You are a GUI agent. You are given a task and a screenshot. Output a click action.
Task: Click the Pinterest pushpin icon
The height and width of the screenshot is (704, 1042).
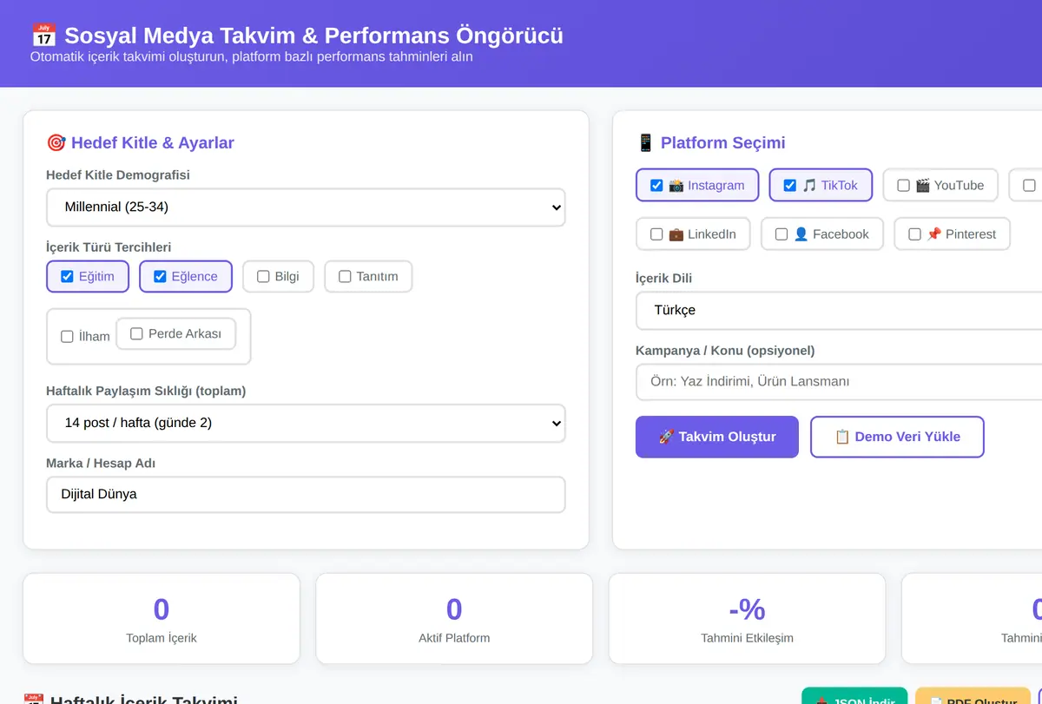point(934,234)
